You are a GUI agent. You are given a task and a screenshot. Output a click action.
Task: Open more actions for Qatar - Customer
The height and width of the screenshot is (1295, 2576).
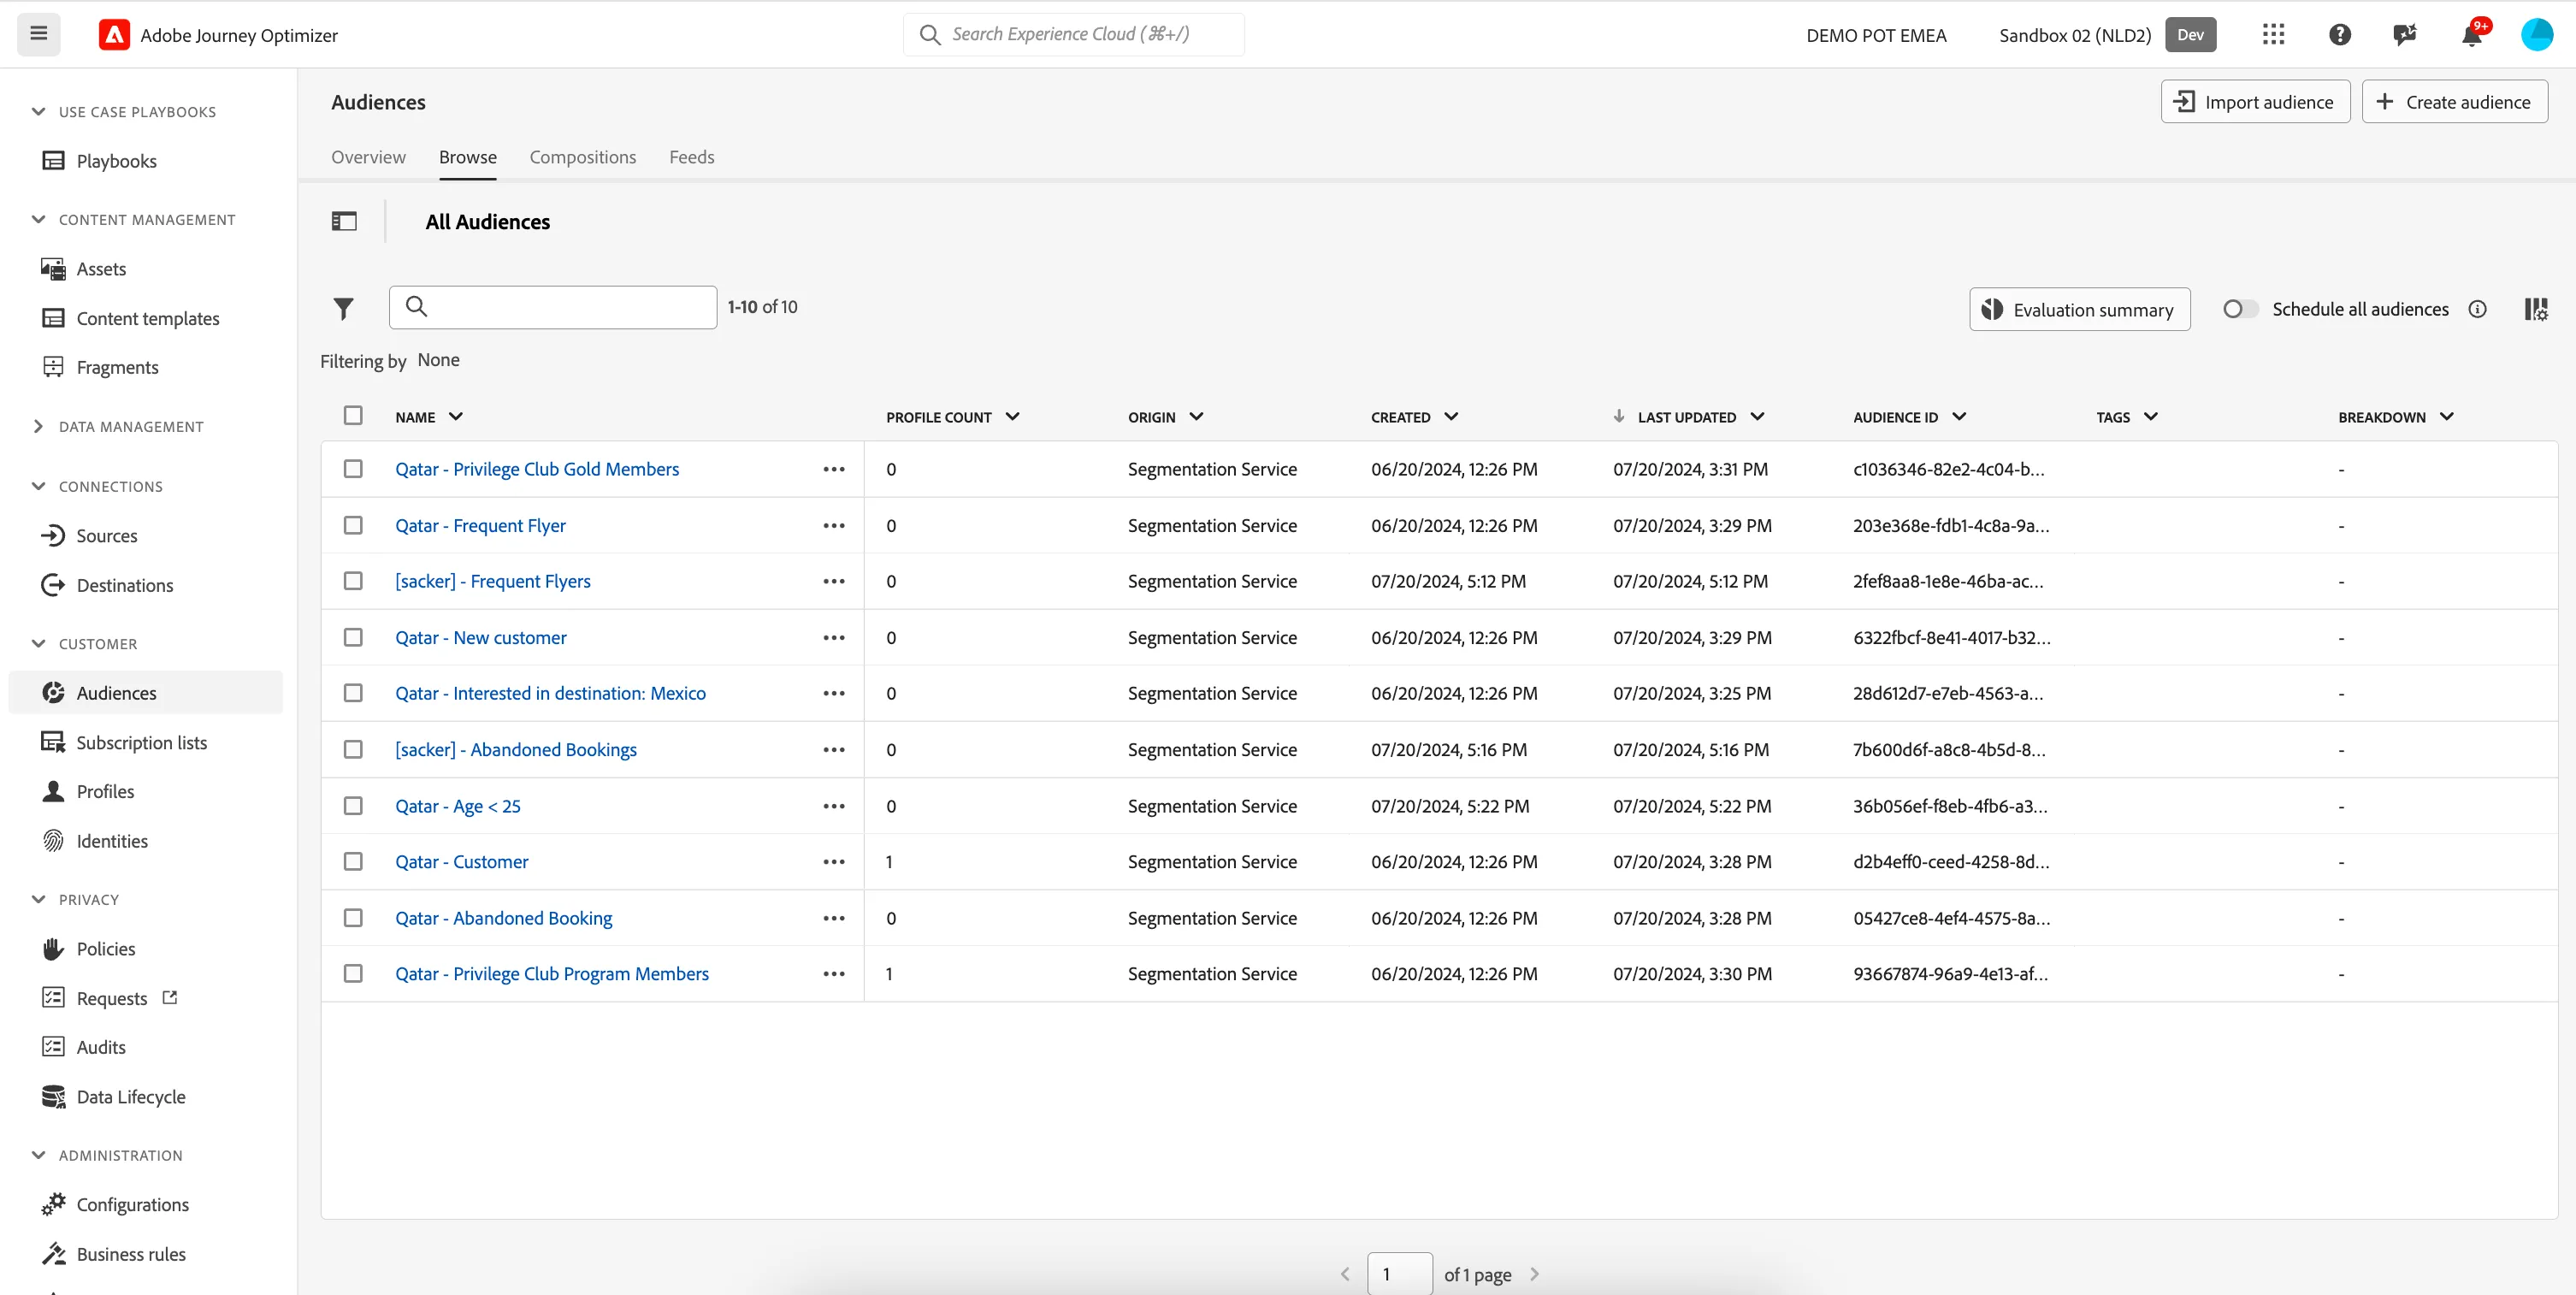[834, 861]
